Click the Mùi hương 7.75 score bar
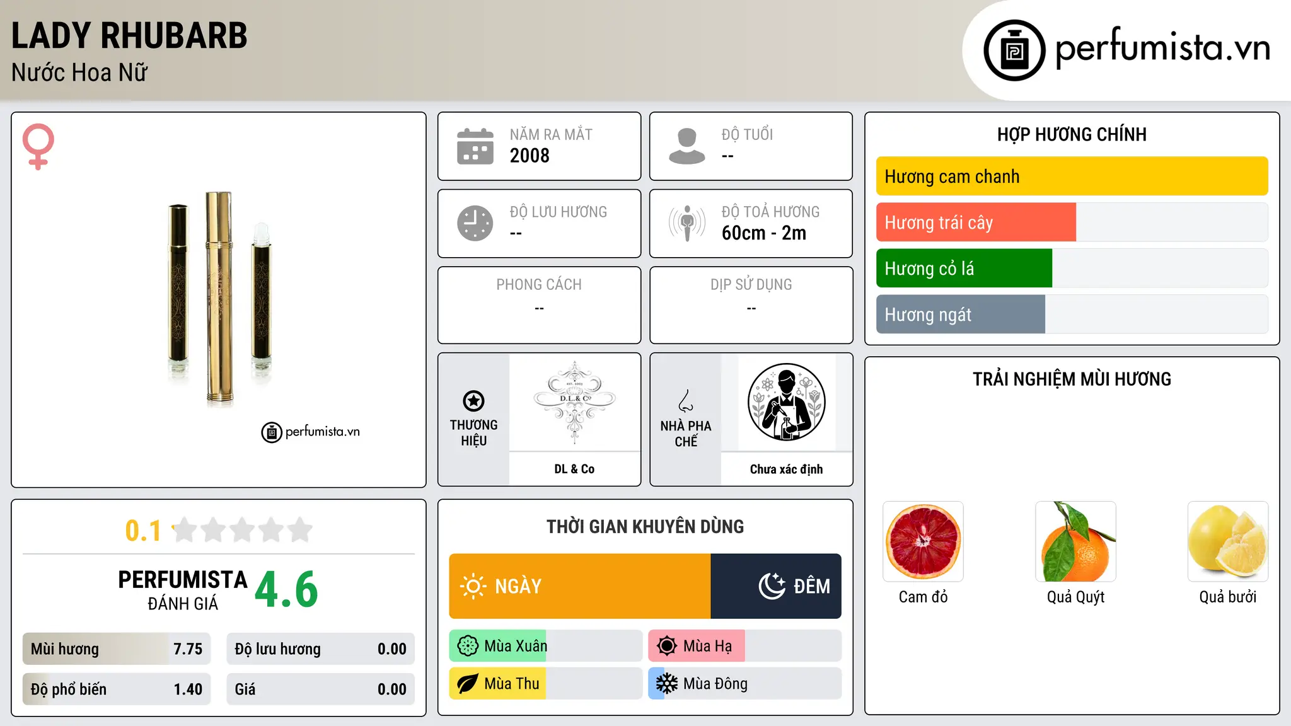 pyautogui.click(x=117, y=649)
